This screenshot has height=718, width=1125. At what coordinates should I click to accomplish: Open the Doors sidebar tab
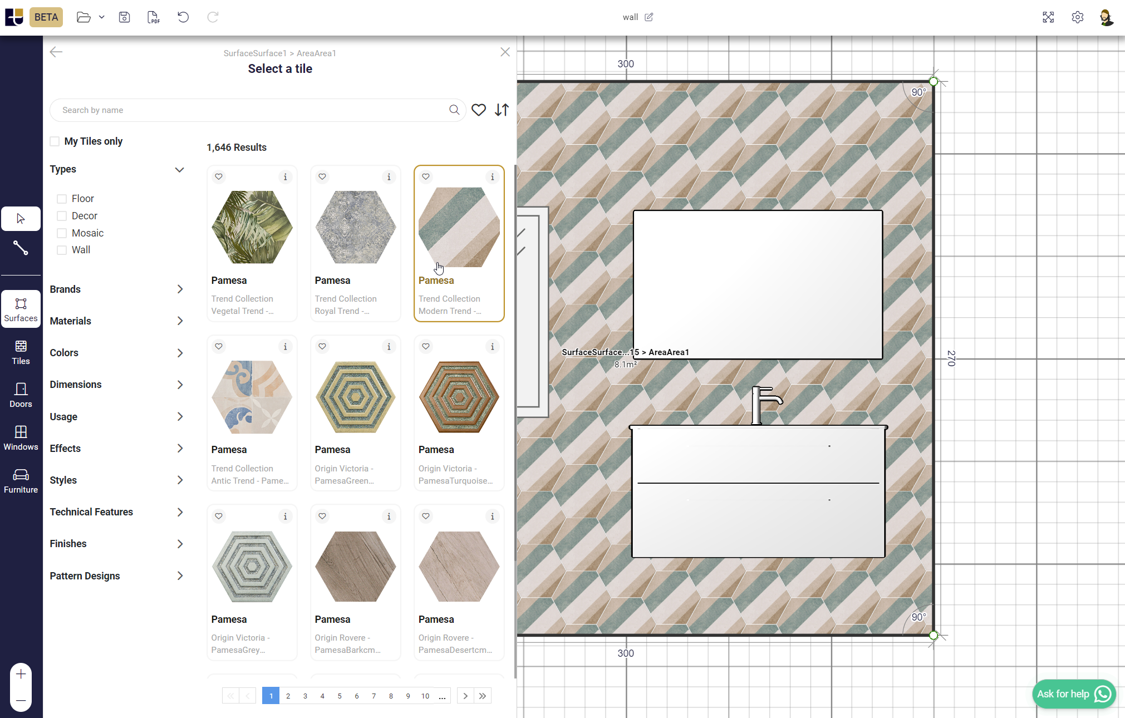coord(21,395)
